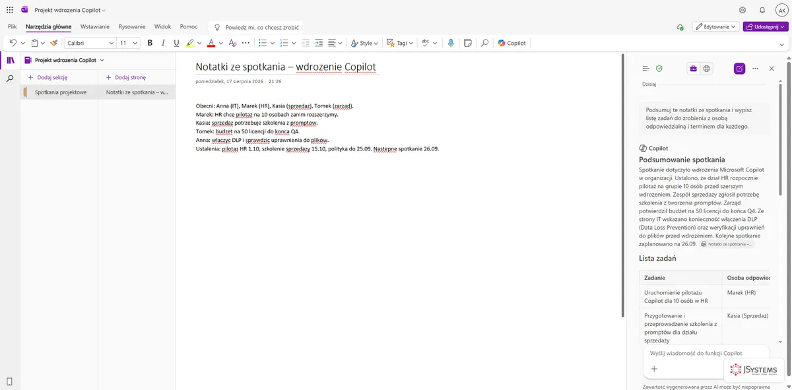Click the paragraph alignment icon
Screen dimensions: 792x390
[x=332, y=43]
